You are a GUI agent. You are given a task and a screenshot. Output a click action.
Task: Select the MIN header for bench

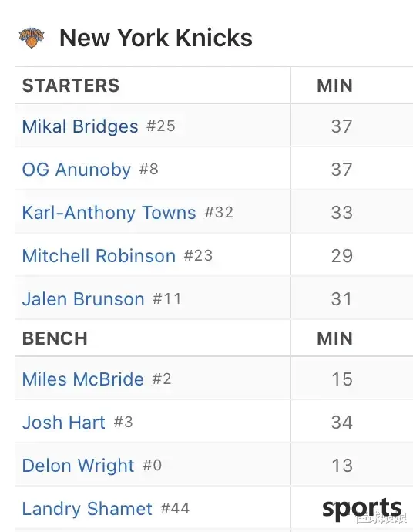coord(334,338)
